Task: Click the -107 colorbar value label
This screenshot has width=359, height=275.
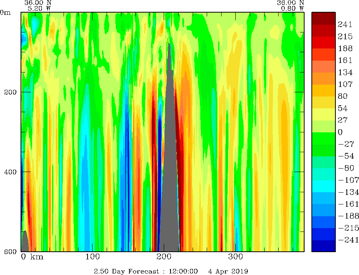Action: pos(348,180)
